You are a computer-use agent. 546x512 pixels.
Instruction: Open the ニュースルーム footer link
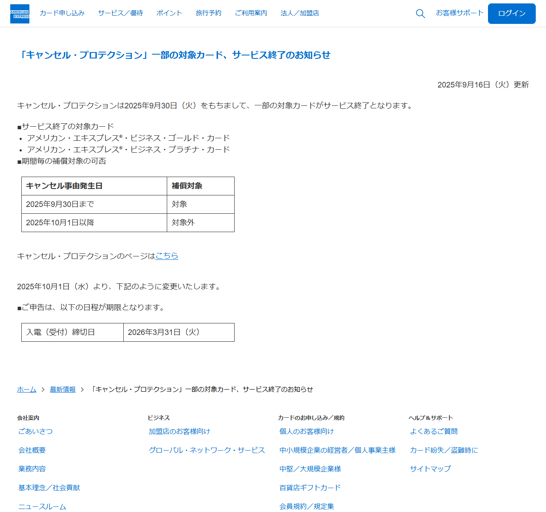42,506
